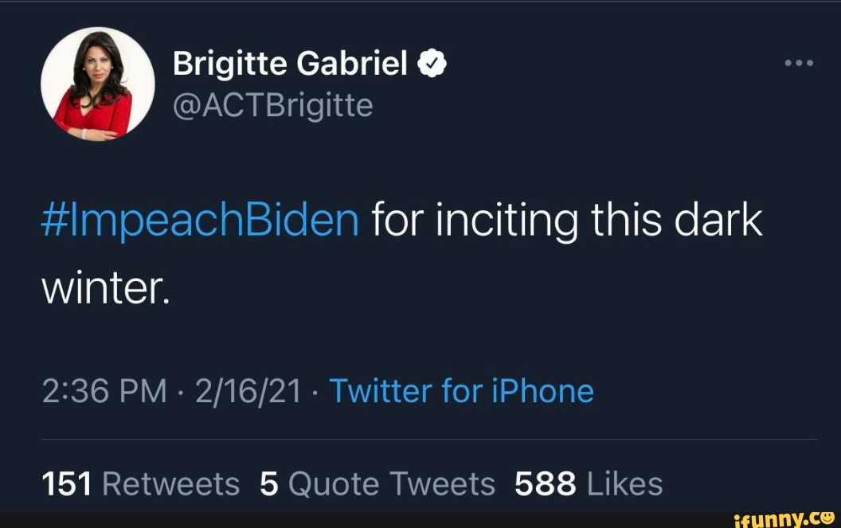View the 151 Retweets list

(x=141, y=483)
